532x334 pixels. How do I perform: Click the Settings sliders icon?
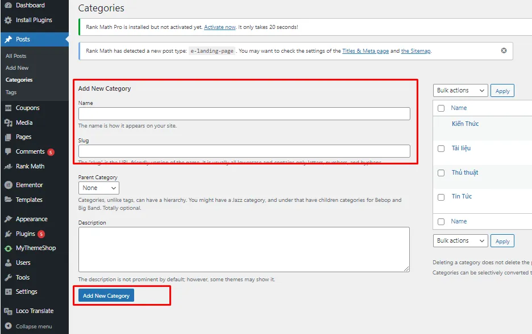(x=8, y=291)
